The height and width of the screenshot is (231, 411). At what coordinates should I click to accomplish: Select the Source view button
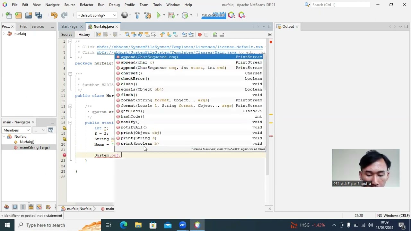(67, 34)
